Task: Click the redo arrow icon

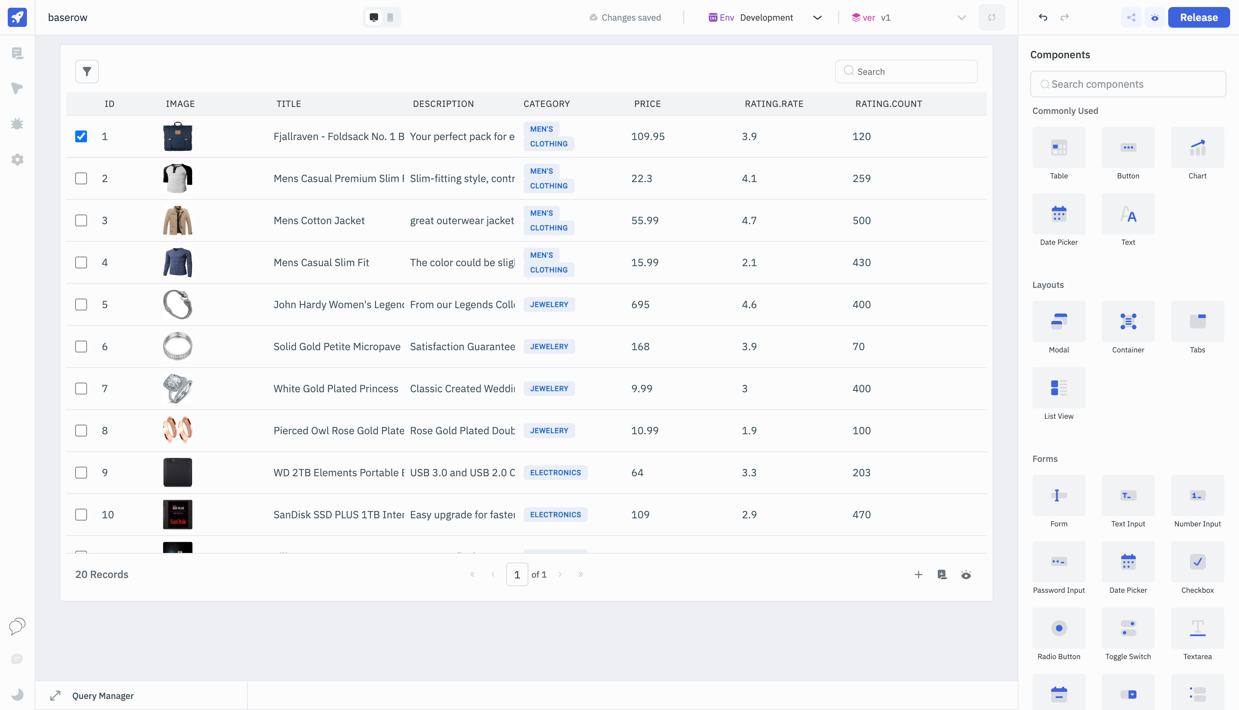Action: click(x=1064, y=18)
